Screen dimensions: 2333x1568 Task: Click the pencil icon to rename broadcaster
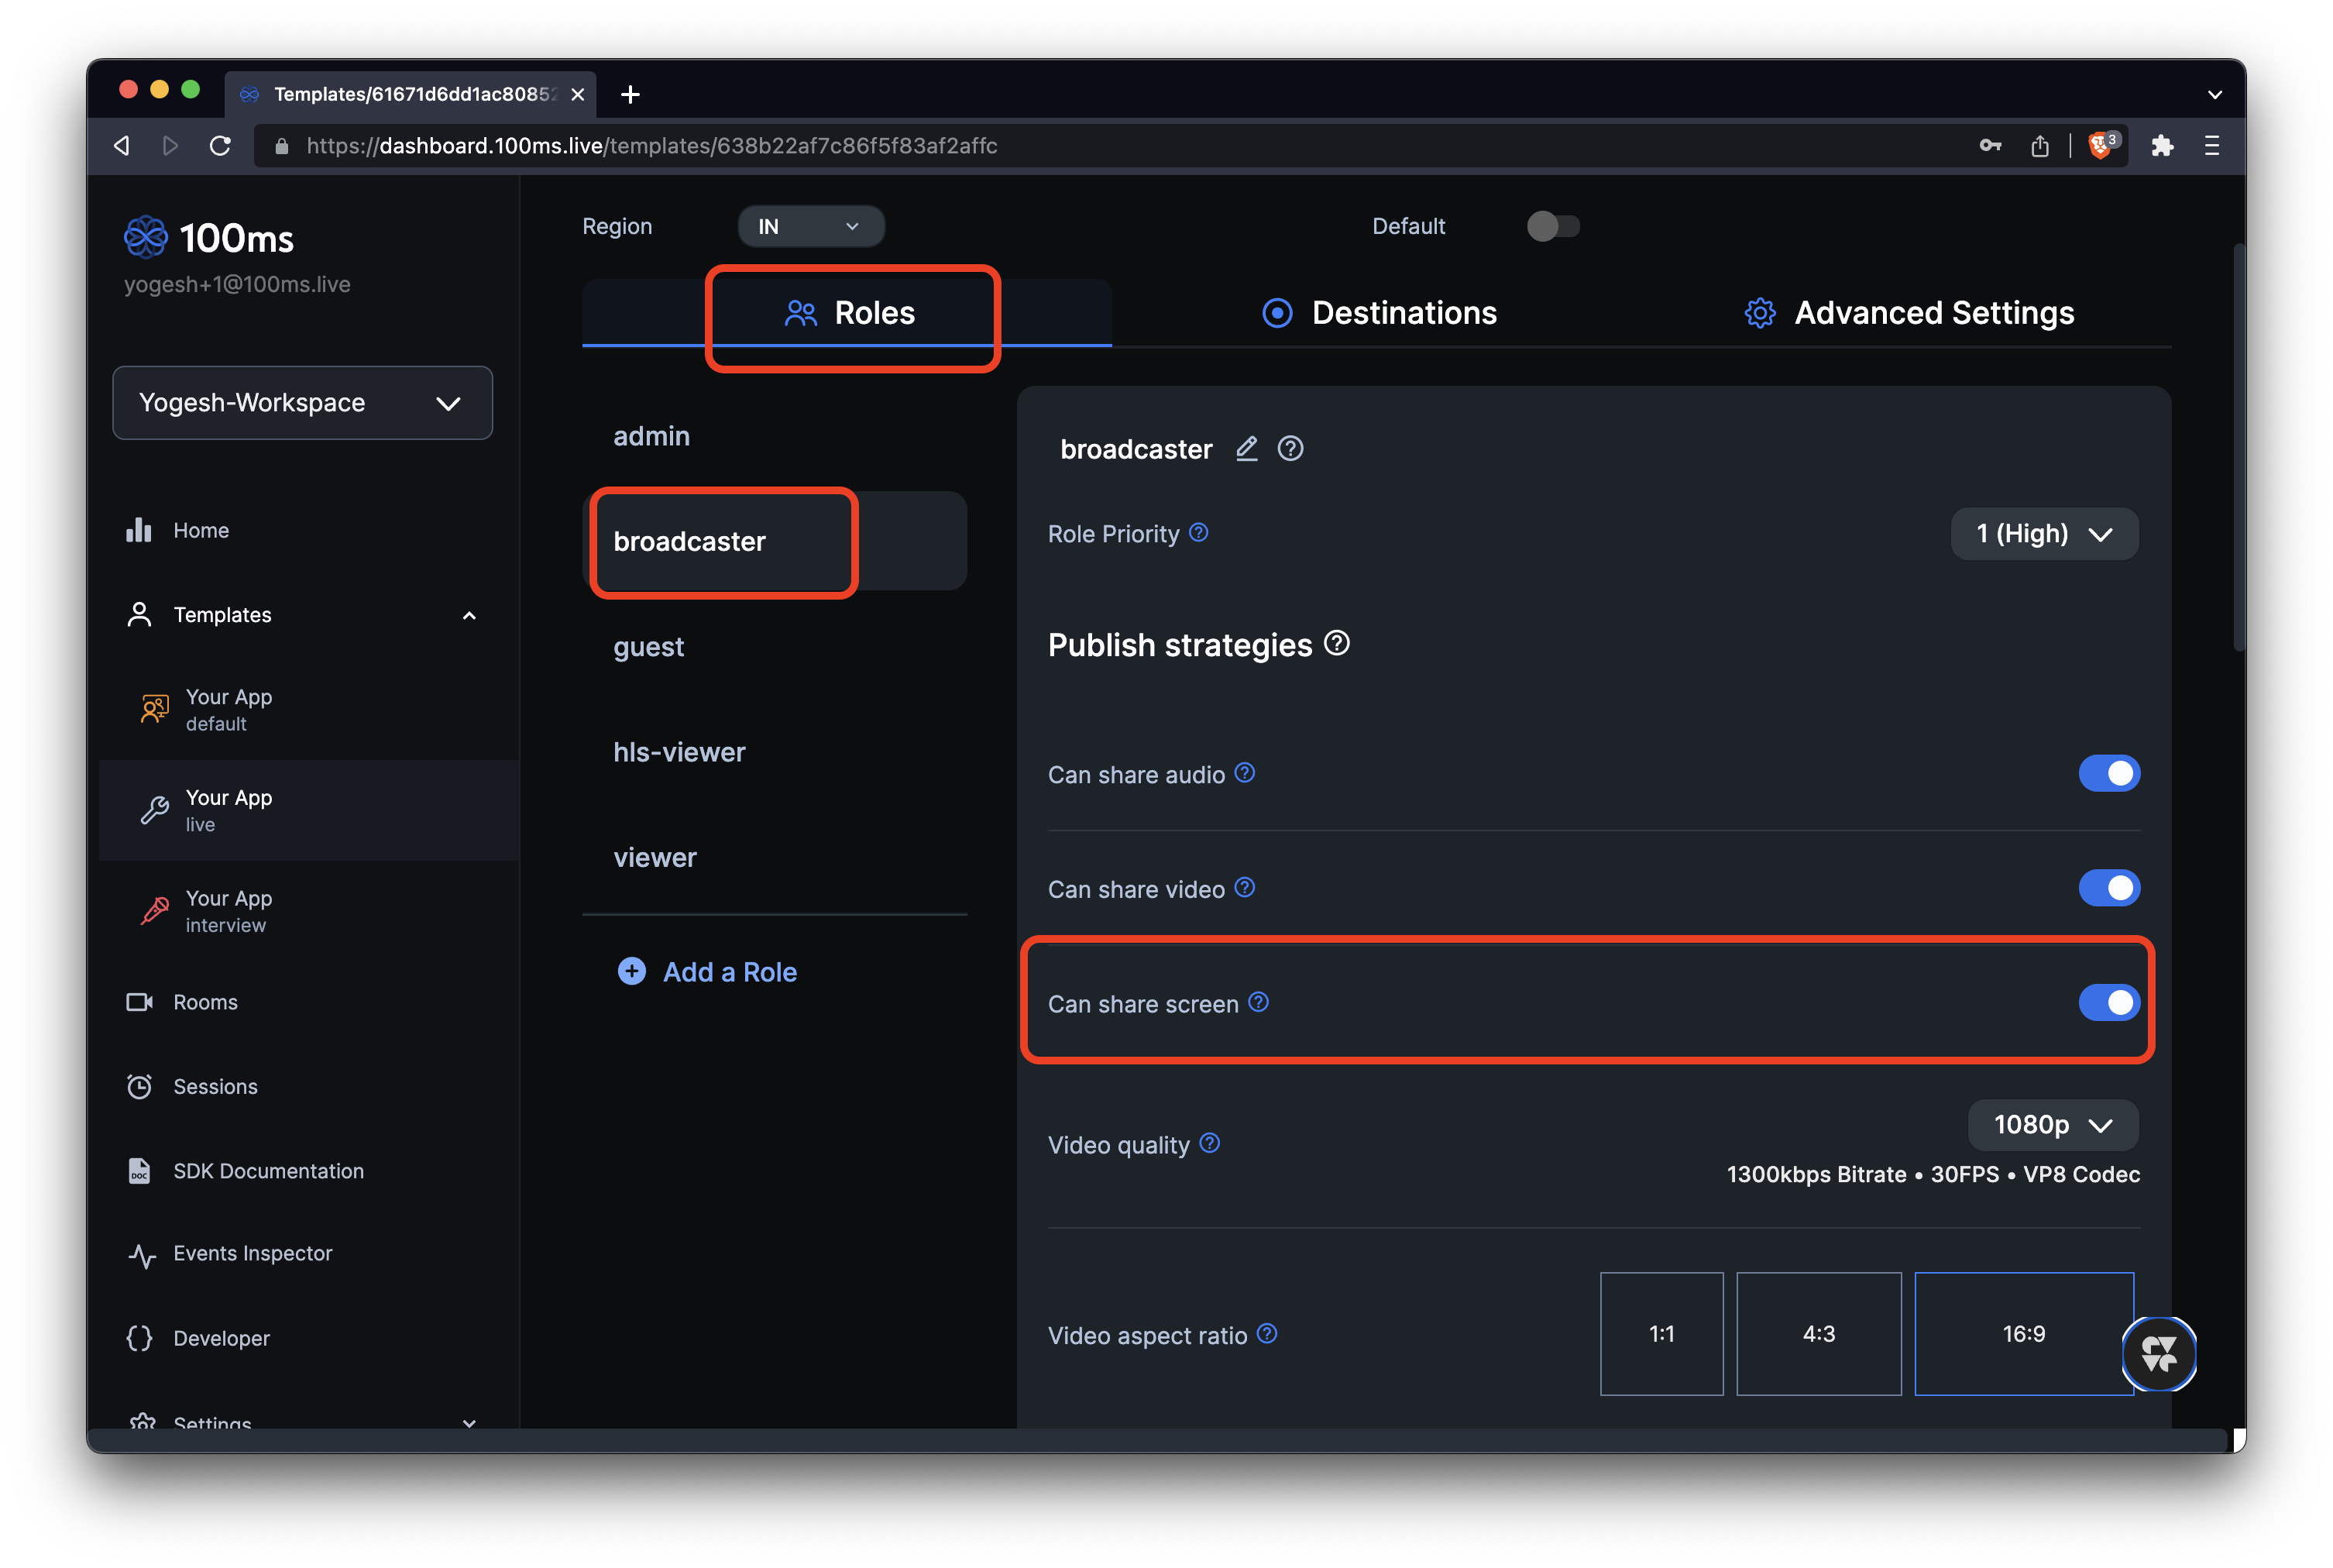(1246, 449)
